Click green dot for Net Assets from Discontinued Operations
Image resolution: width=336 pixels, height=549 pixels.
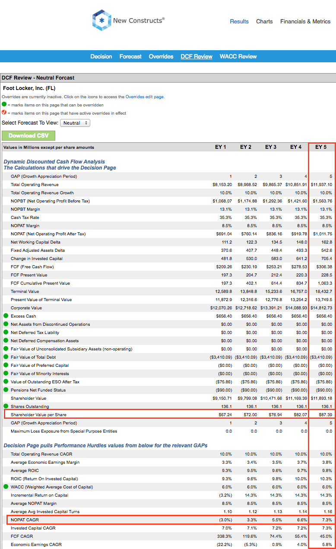tap(6, 324)
